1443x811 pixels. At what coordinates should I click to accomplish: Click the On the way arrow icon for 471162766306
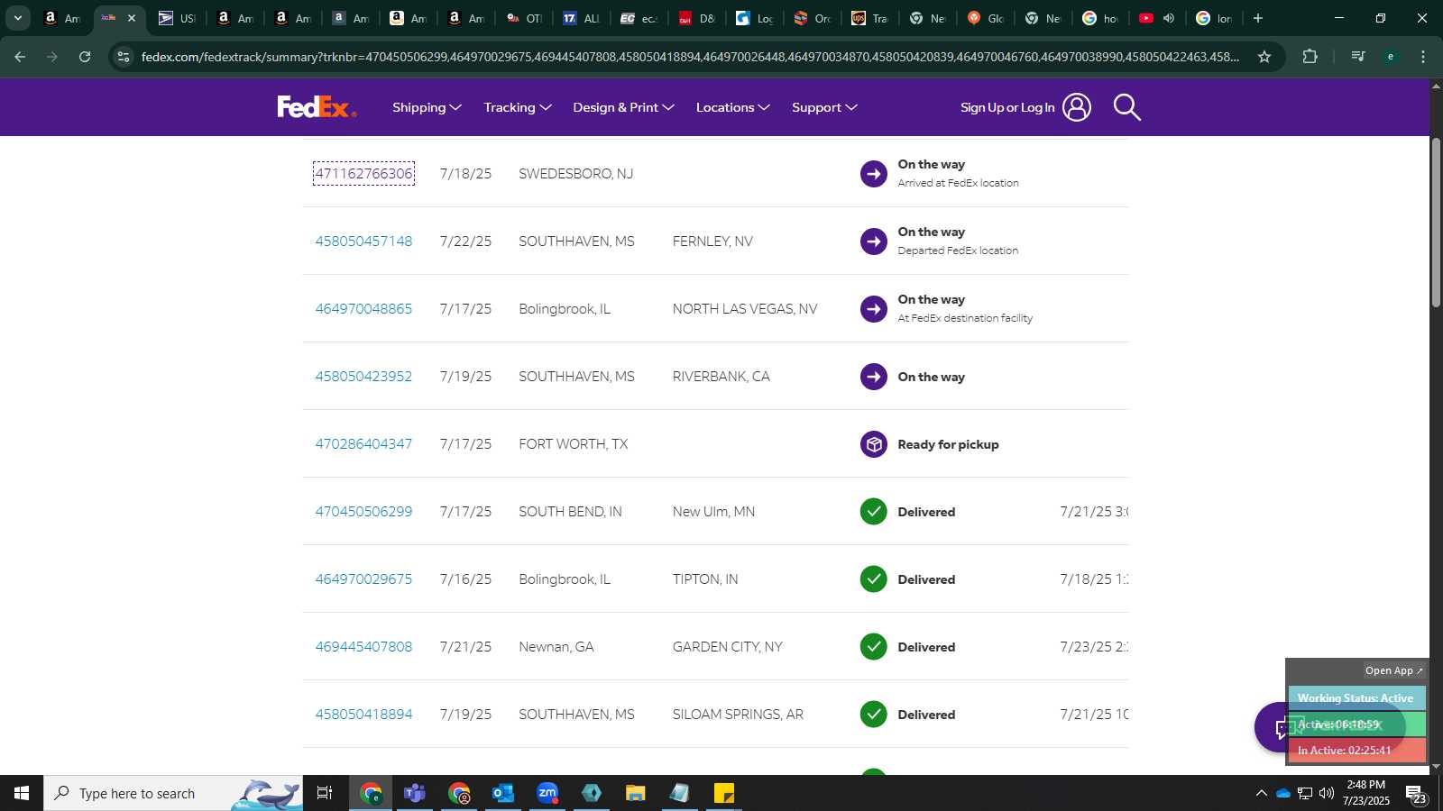click(873, 174)
